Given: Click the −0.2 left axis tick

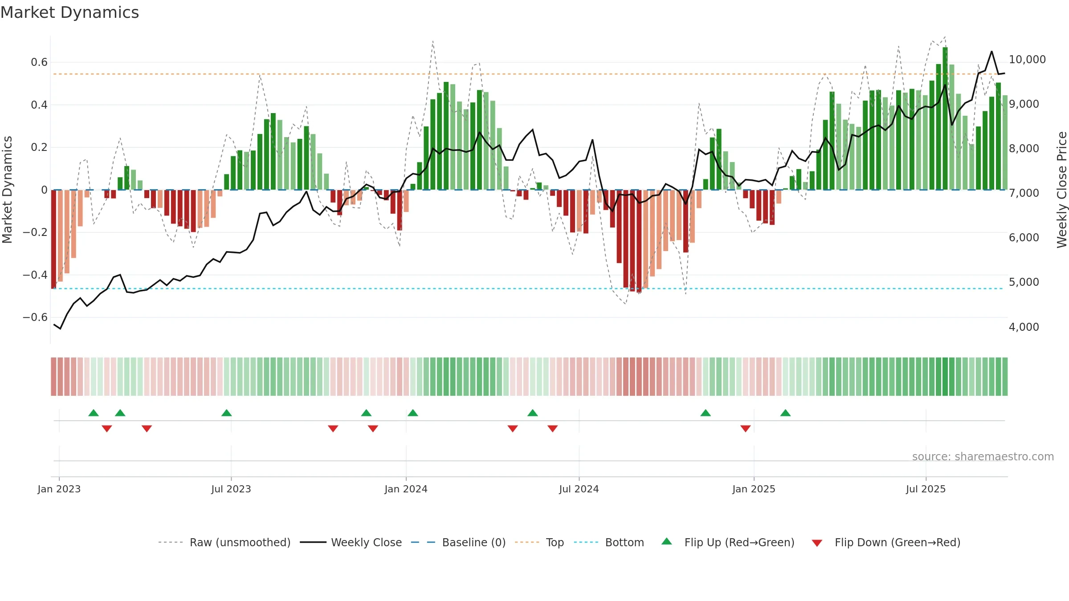Looking at the screenshot, I should coord(35,232).
